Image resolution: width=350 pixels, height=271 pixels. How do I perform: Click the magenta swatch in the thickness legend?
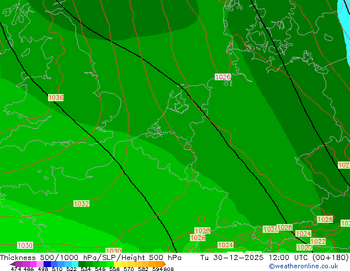33,264
